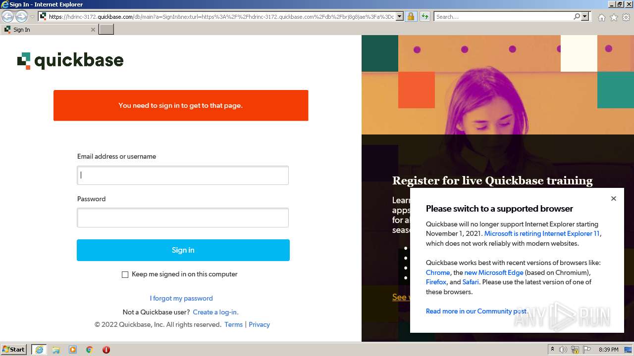Follow the Safari browser link

coord(471,282)
